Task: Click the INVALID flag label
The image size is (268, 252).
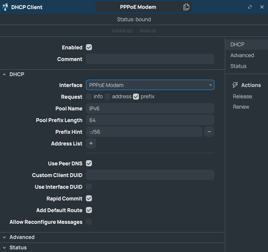Action: point(148,31)
